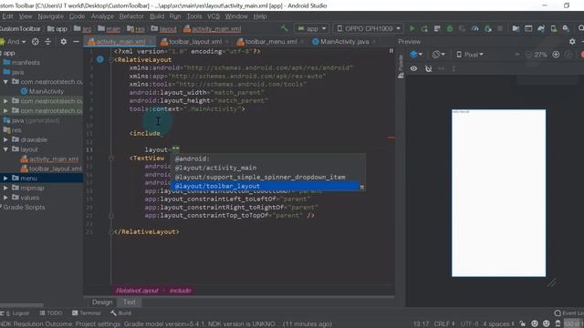Screen dimensions: 584x328
Task: Open the app run configuration dropdown
Action: [x=311, y=28]
